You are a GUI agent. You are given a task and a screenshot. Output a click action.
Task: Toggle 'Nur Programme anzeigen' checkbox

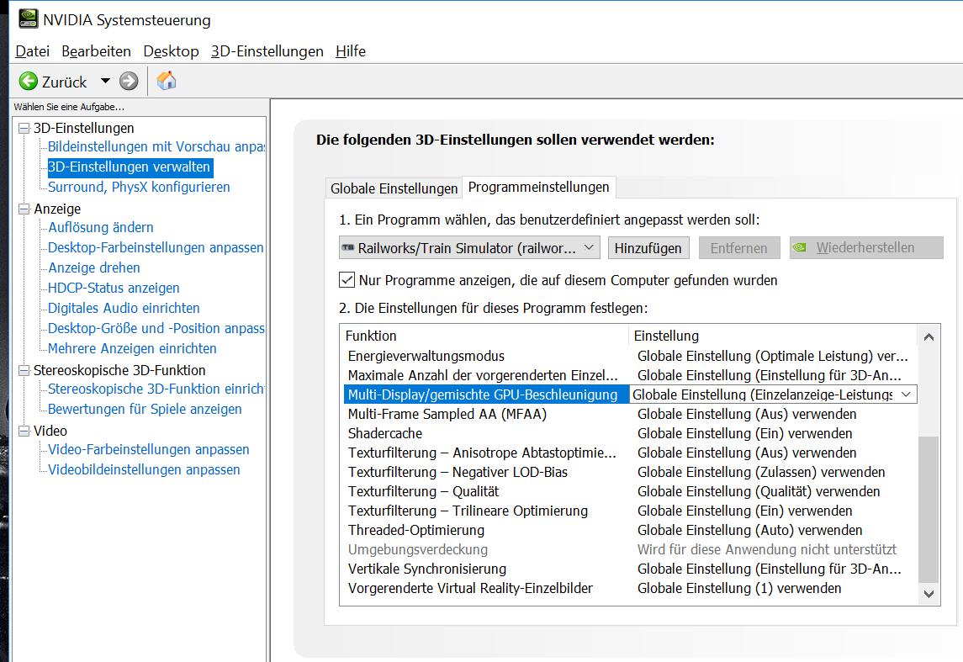[x=347, y=279]
